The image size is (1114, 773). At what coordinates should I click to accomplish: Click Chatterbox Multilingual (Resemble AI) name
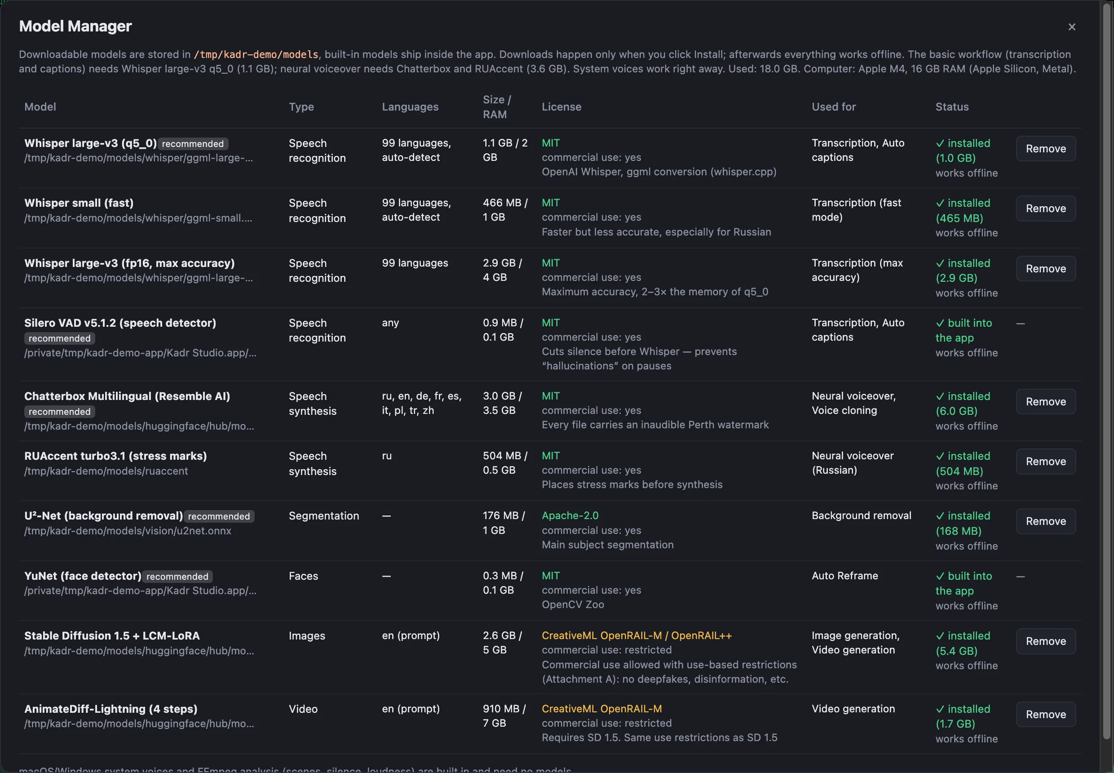pos(127,396)
